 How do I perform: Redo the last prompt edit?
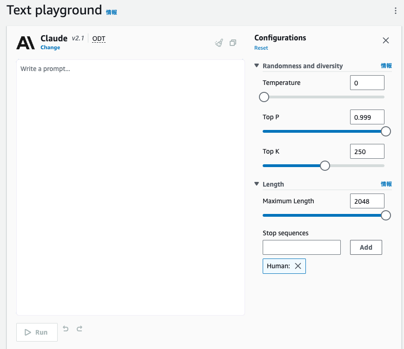coord(79,329)
